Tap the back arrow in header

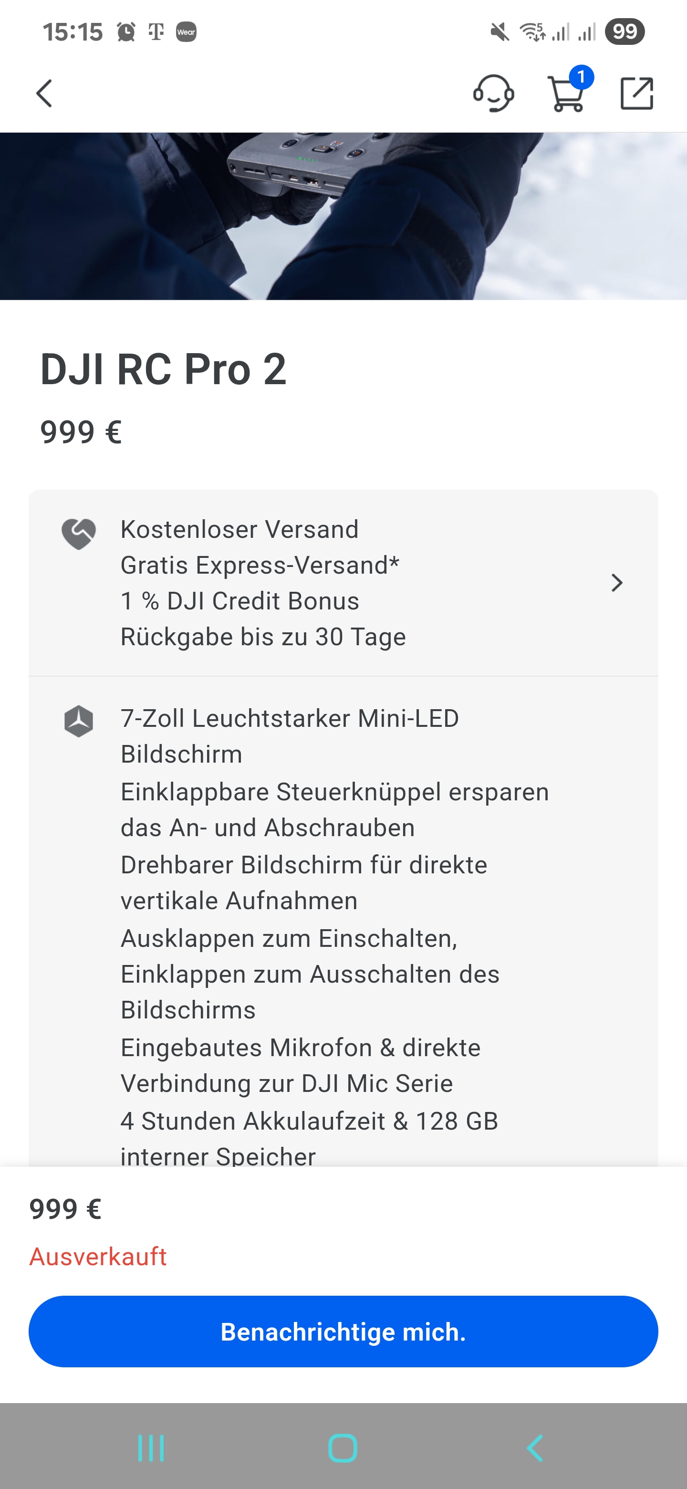pyautogui.click(x=44, y=94)
